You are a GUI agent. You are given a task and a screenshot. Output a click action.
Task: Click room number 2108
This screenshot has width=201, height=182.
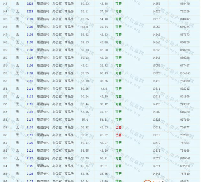coord(30,65)
